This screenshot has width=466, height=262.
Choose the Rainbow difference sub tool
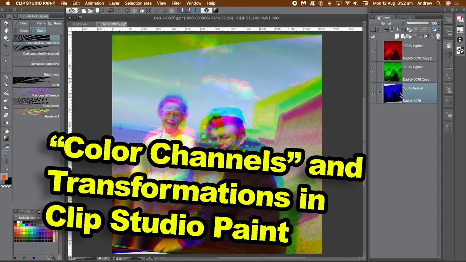click(x=36, y=92)
